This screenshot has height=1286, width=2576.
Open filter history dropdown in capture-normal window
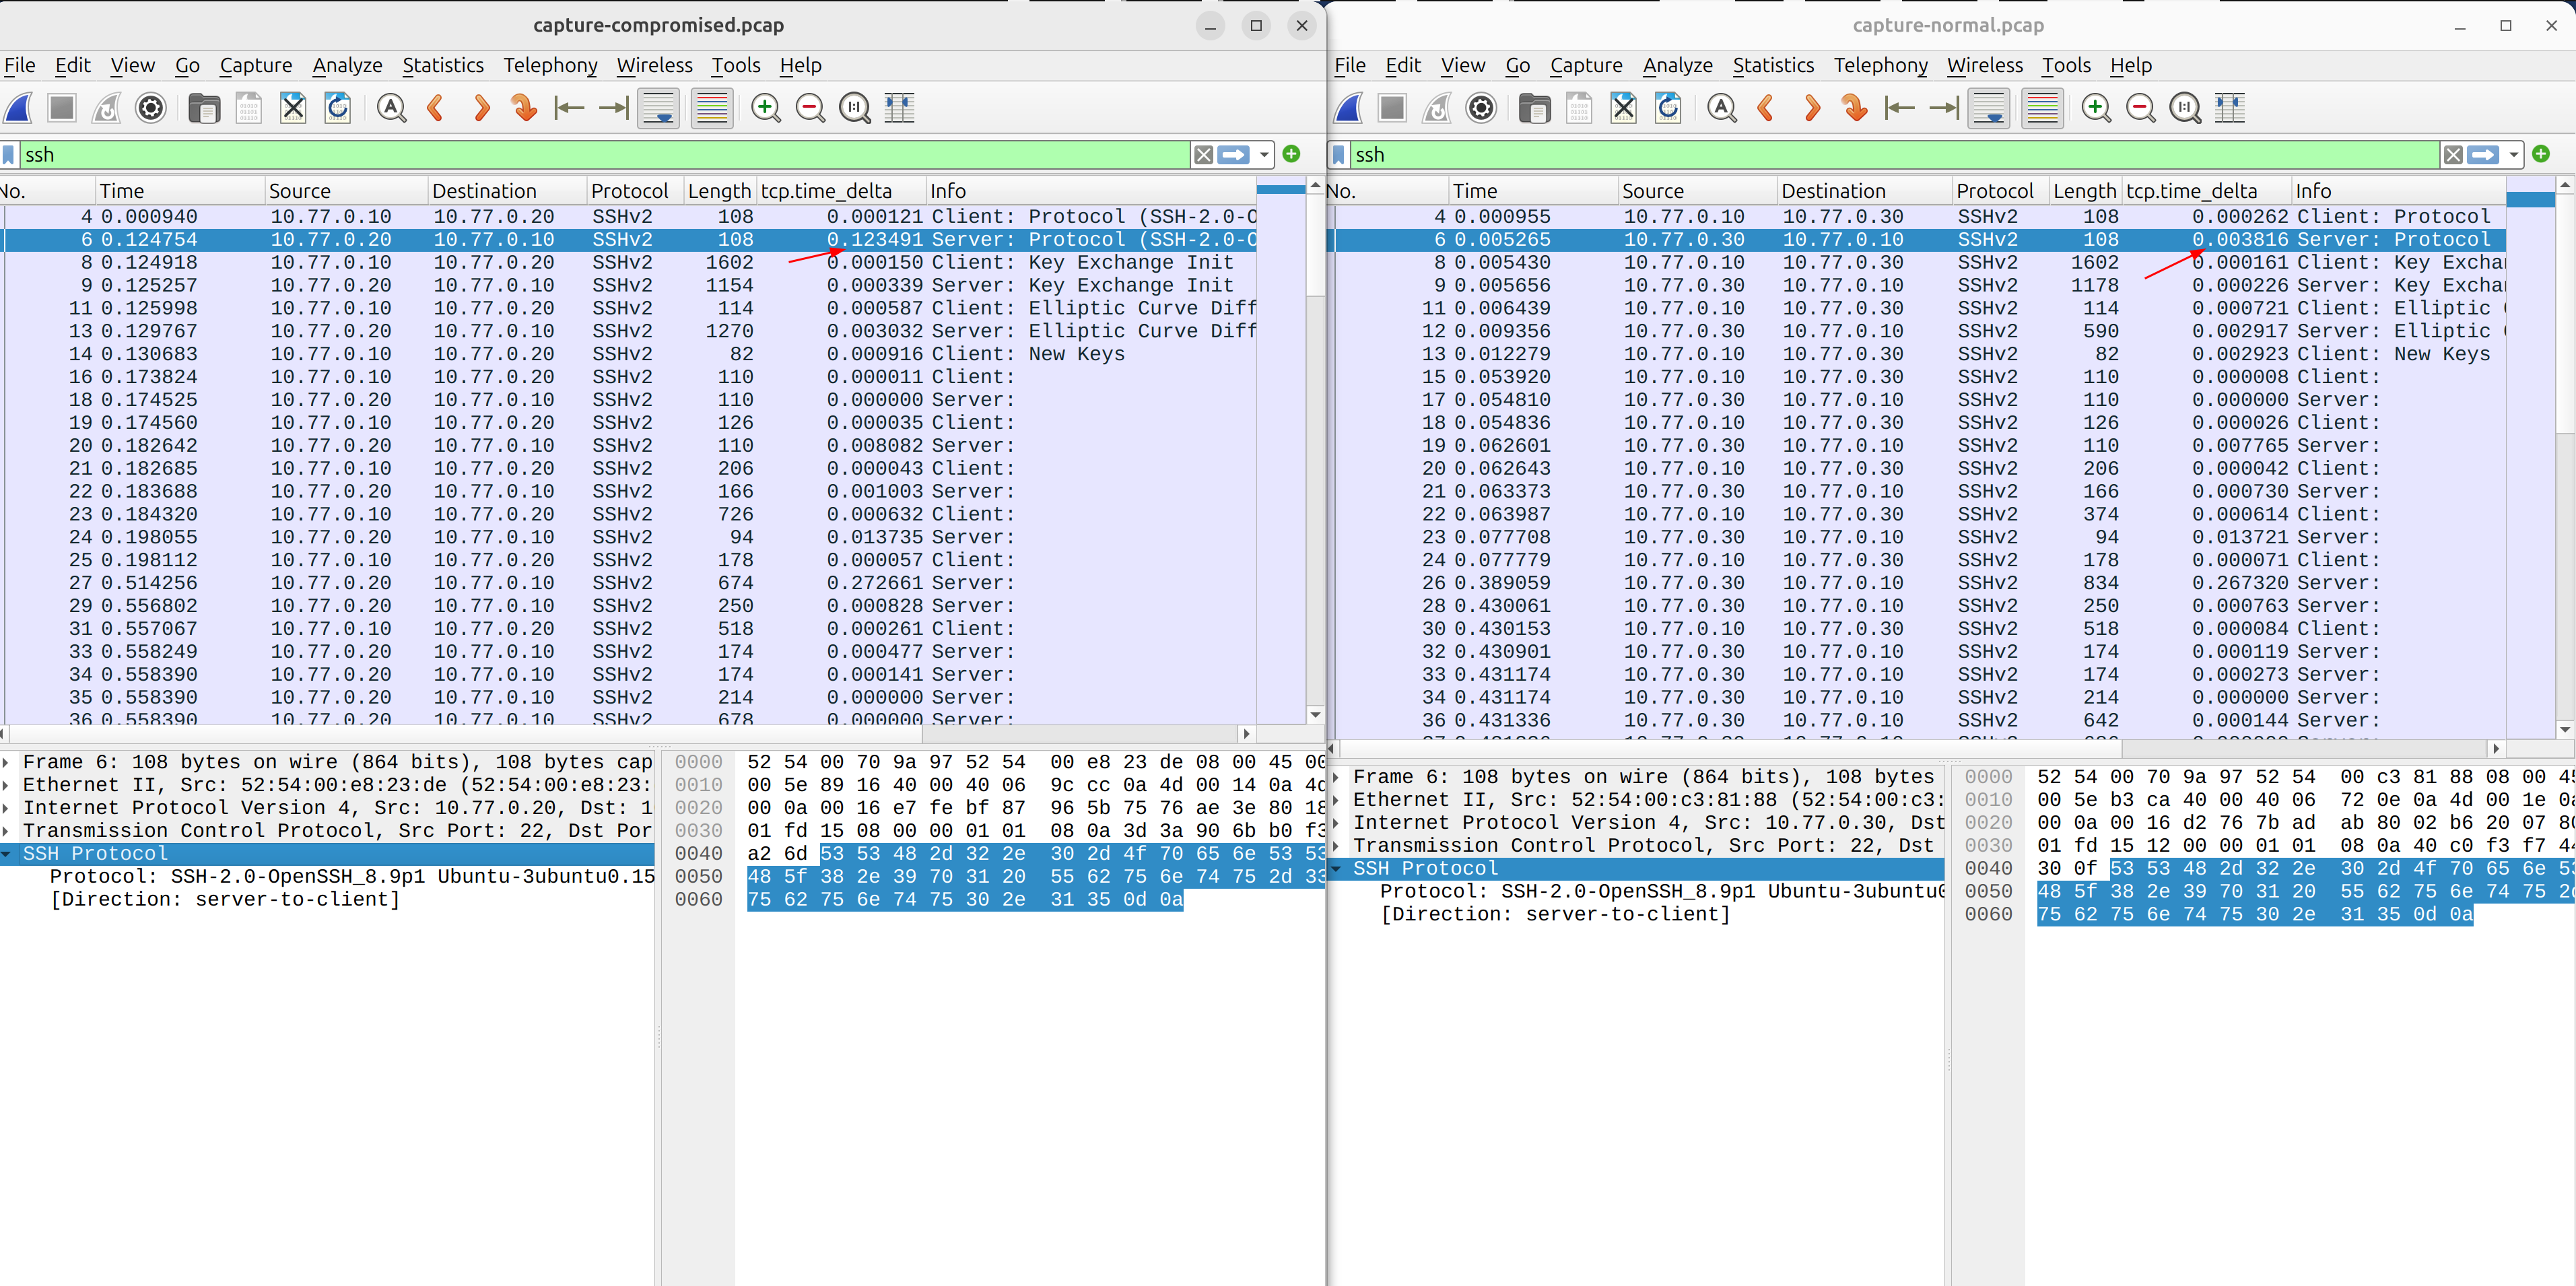(x=2513, y=155)
